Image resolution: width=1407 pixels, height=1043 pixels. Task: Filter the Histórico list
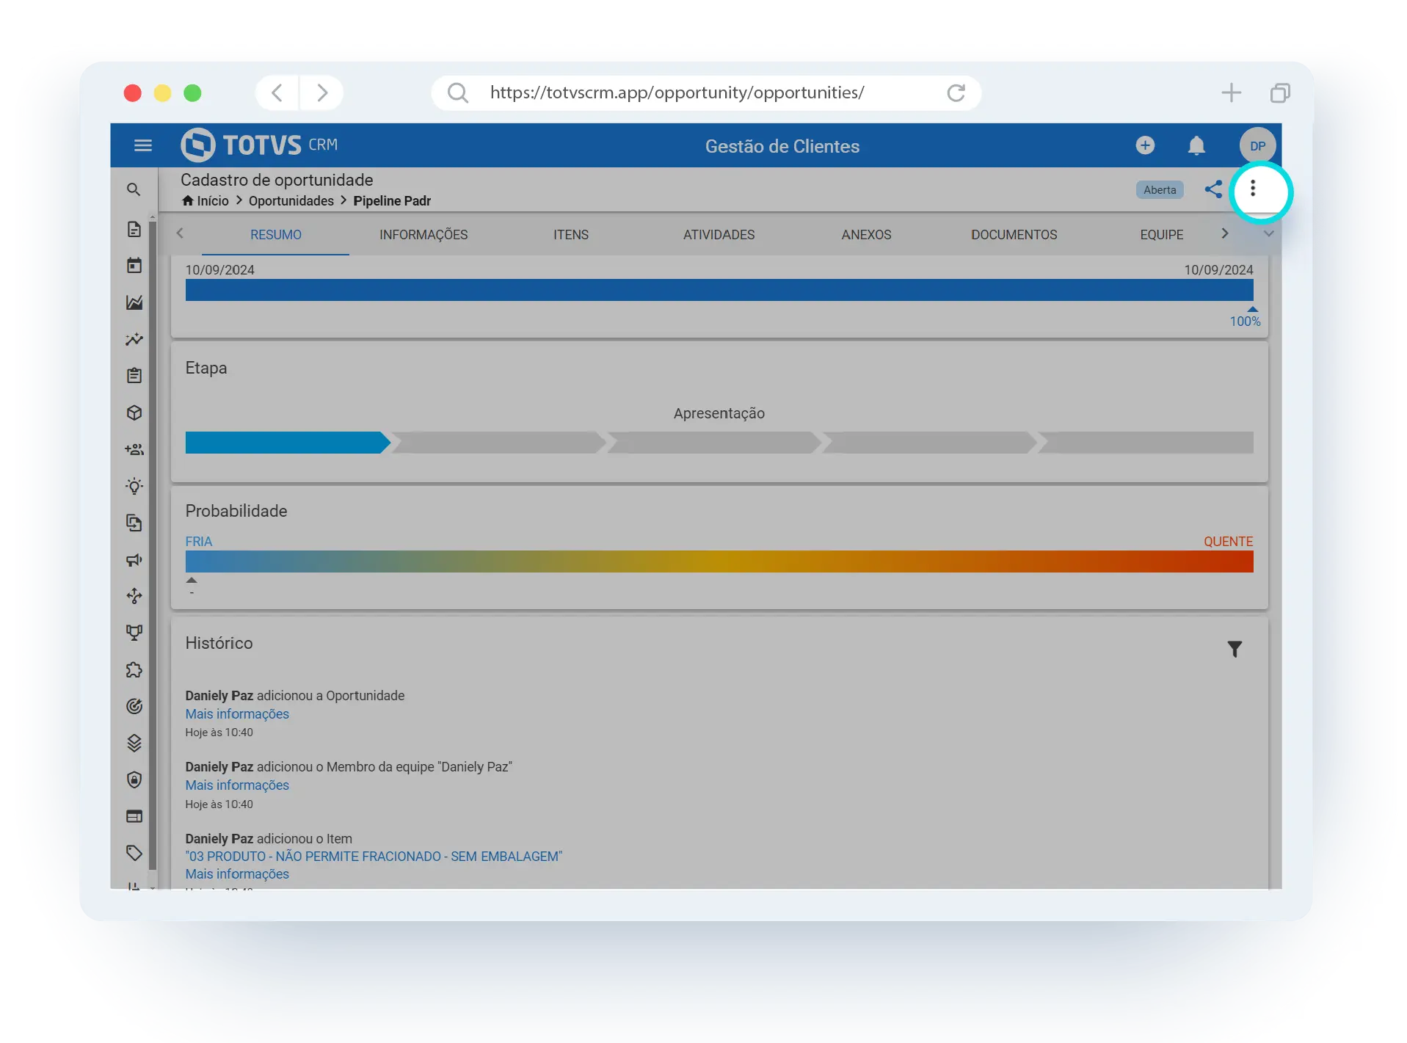(1235, 649)
